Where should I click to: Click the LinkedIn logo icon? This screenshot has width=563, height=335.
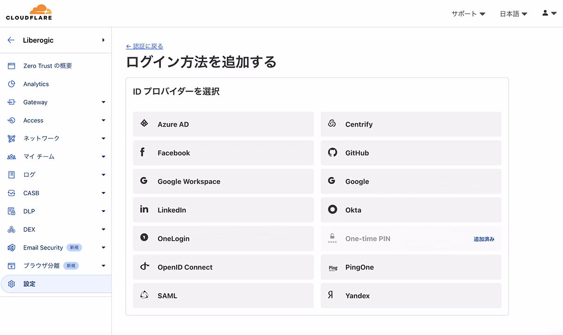144,209
